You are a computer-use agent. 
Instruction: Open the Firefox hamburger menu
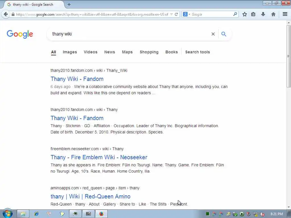pos(285,14)
